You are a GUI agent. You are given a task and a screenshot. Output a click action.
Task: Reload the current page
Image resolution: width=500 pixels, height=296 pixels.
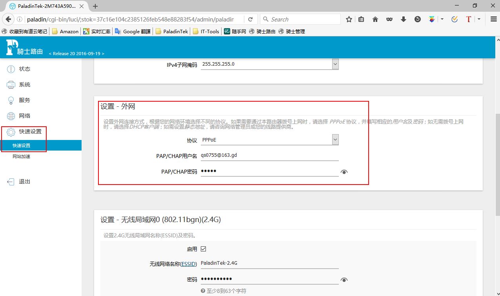point(250,19)
